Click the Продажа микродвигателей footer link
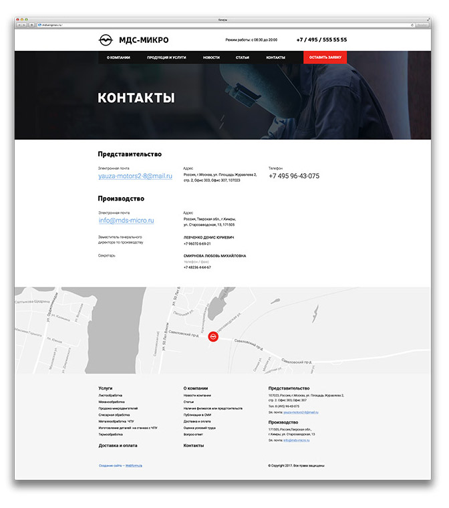This screenshot has height=508, width=449. 118,408
